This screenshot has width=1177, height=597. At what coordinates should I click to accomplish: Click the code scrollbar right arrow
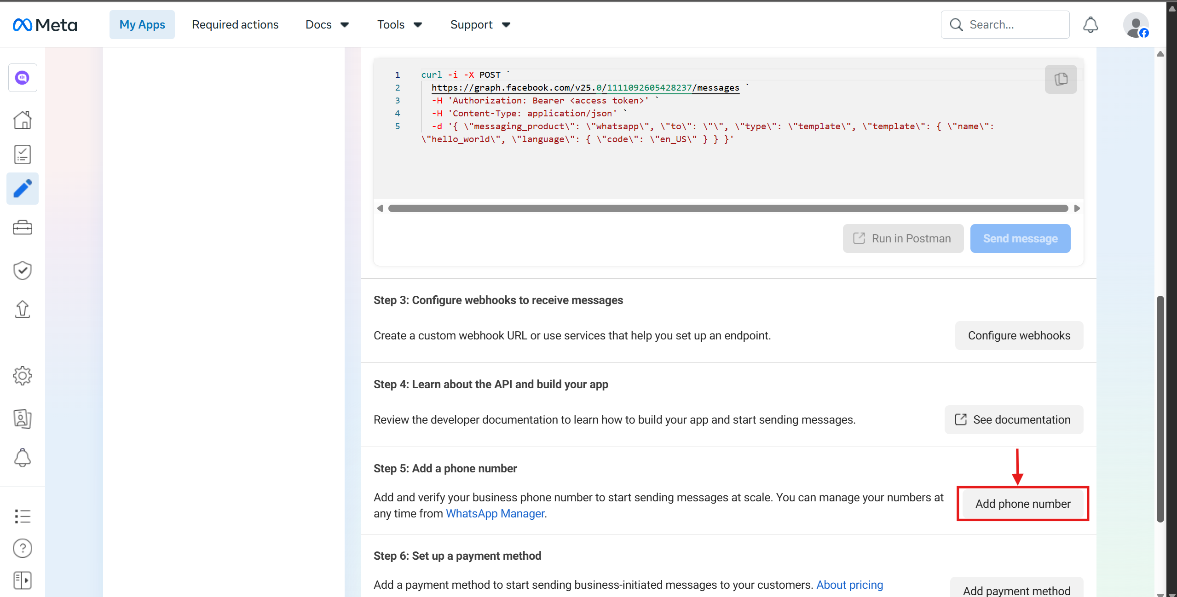coord(1077,208)
